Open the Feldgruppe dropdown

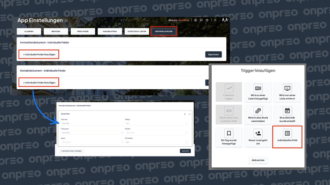coord(92,133)
